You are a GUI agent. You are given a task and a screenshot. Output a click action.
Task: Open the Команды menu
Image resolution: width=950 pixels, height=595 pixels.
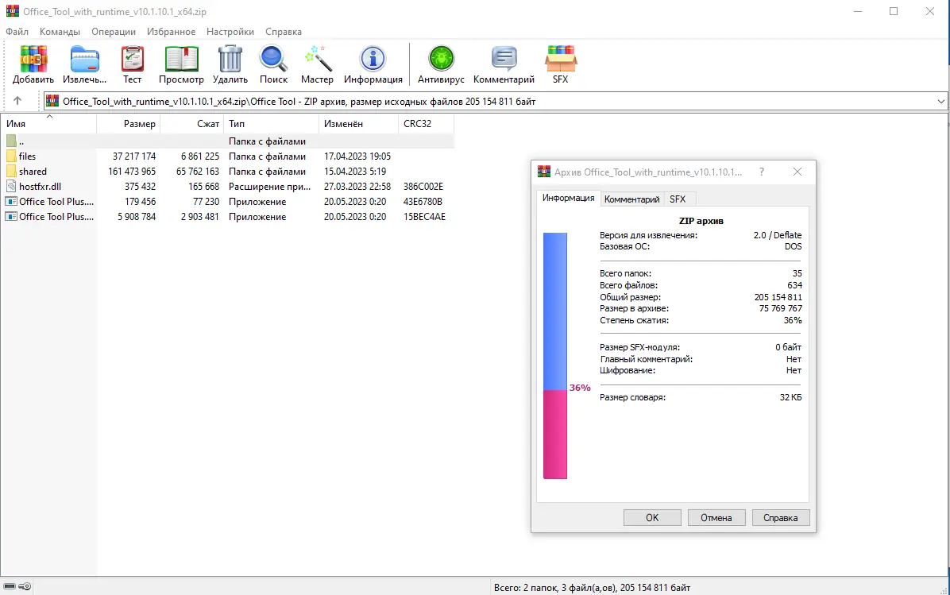(60, 32)
